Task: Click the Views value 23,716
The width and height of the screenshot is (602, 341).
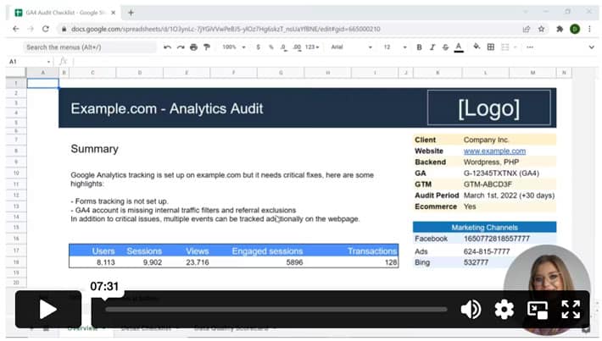Action: [198, 262]
